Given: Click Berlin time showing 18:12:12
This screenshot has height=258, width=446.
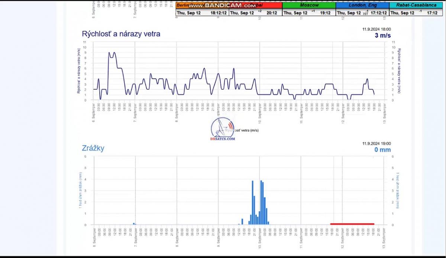Looking at the screenshot, I should point(218,13).
